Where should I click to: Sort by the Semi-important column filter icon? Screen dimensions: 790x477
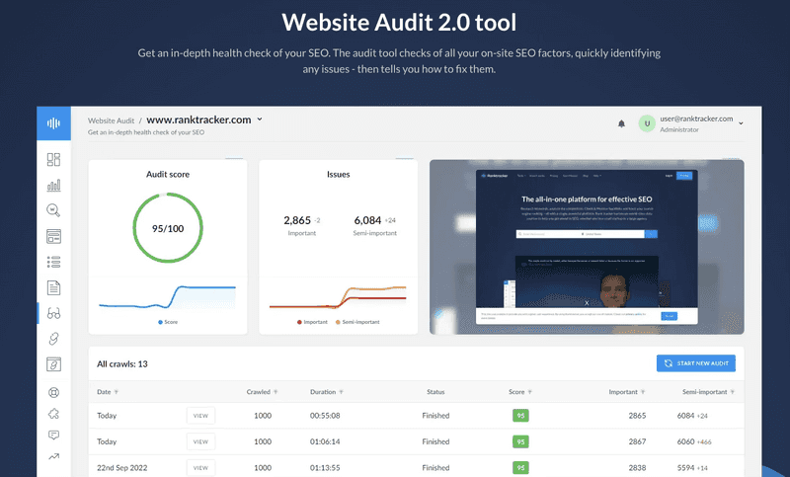733,392
